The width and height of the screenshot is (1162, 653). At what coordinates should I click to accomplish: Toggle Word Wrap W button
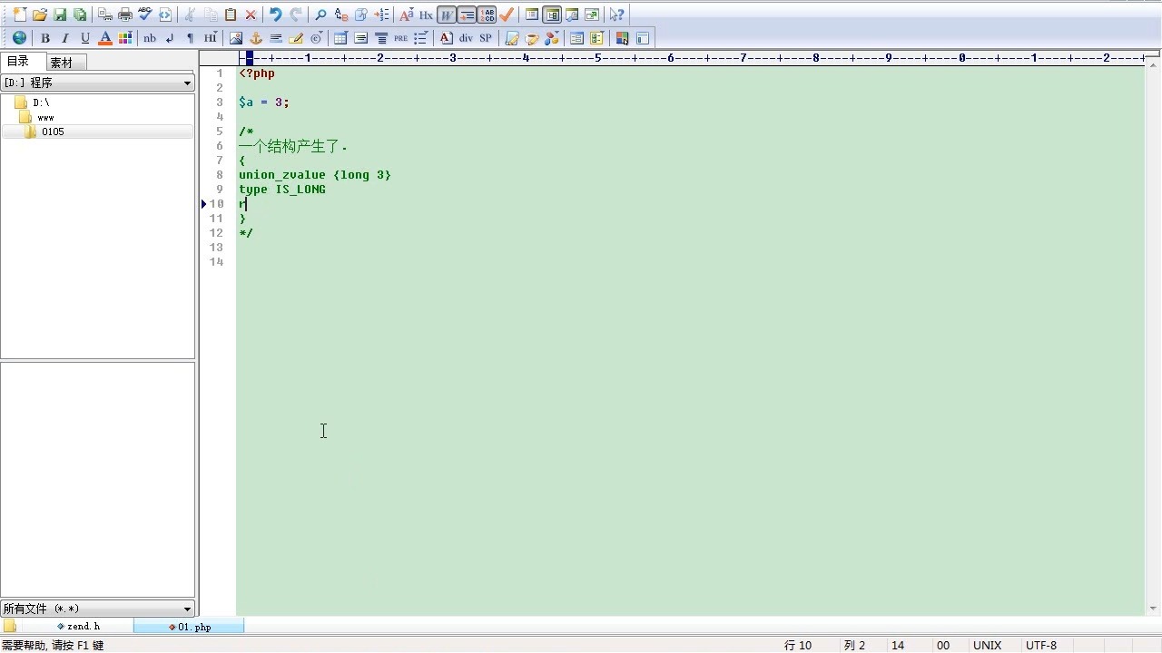point(447,15)
